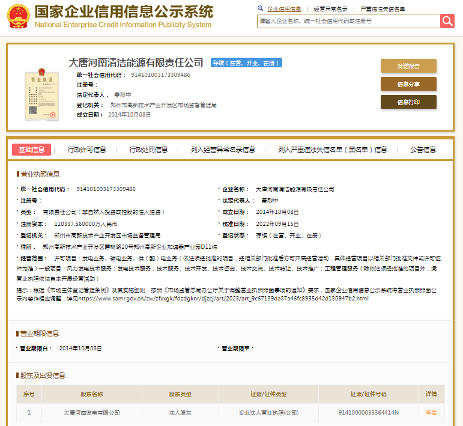Select the 经营异常名录 search category

330,9
